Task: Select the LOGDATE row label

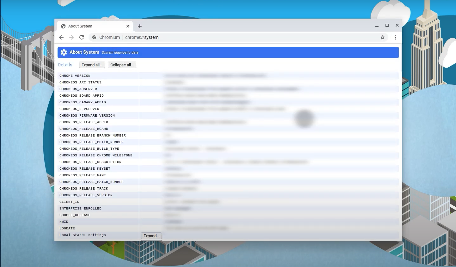Action: 67,228
